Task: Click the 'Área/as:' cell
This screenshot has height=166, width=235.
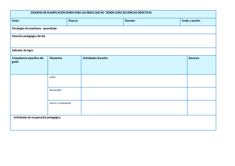Action: pyautogui.click(x=95, y=22)
